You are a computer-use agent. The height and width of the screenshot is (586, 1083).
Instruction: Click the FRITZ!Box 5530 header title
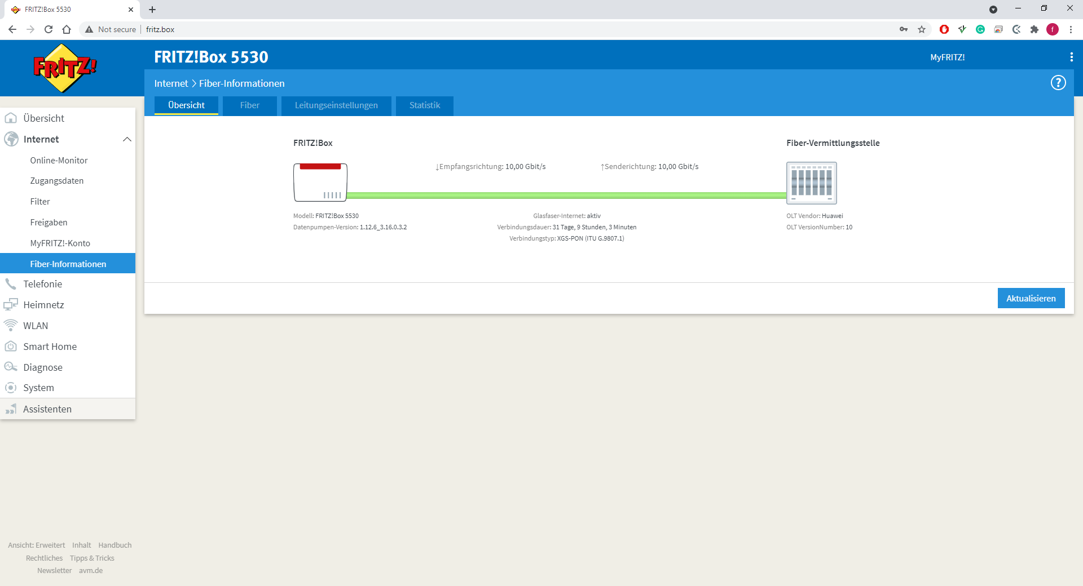211,57
